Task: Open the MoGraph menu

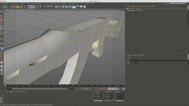Action: 64,4
